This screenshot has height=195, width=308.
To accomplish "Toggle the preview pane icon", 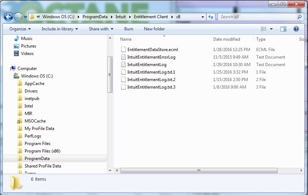I will pos(283,29).
